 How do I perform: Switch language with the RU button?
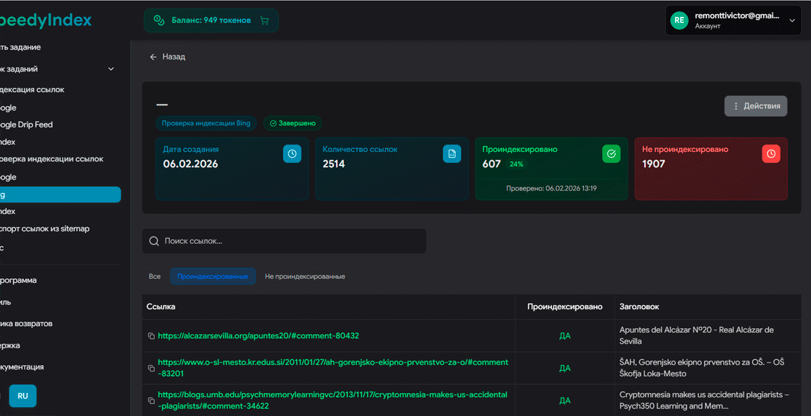tap(22, 396)
